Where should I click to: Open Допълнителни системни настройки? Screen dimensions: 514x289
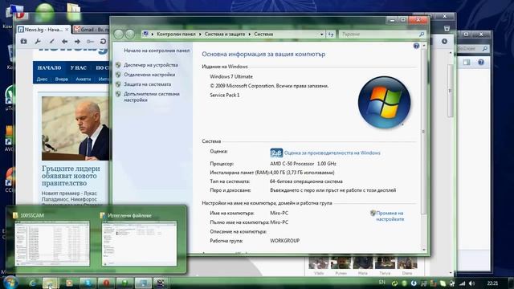[152, 96]
